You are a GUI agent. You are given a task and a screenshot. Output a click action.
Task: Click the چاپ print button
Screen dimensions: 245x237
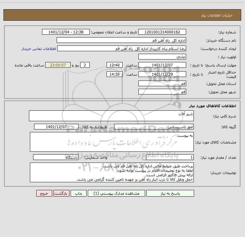click(79, 193)
